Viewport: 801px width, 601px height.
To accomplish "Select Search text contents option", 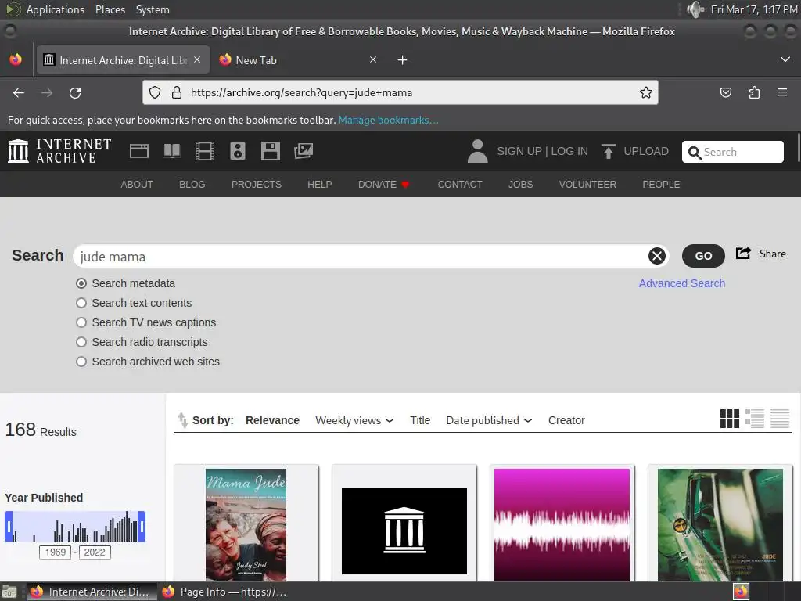I will click(81, 303).
